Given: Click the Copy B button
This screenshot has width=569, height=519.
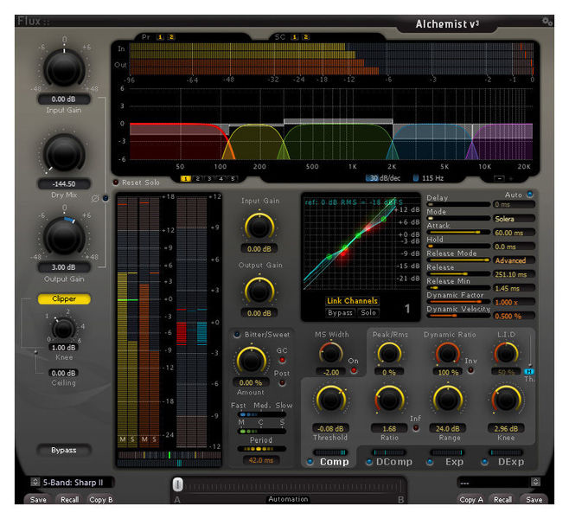Looking at the screenshot, I should 100,499.
